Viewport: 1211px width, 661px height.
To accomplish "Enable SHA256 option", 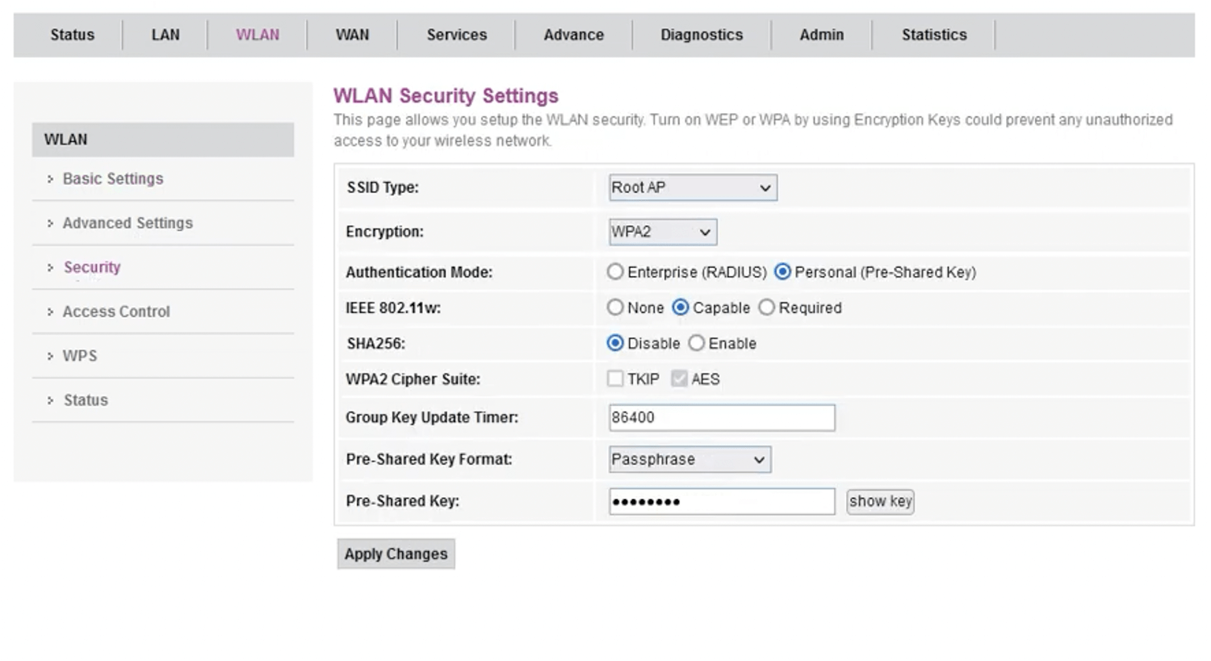I will (697, 343).
